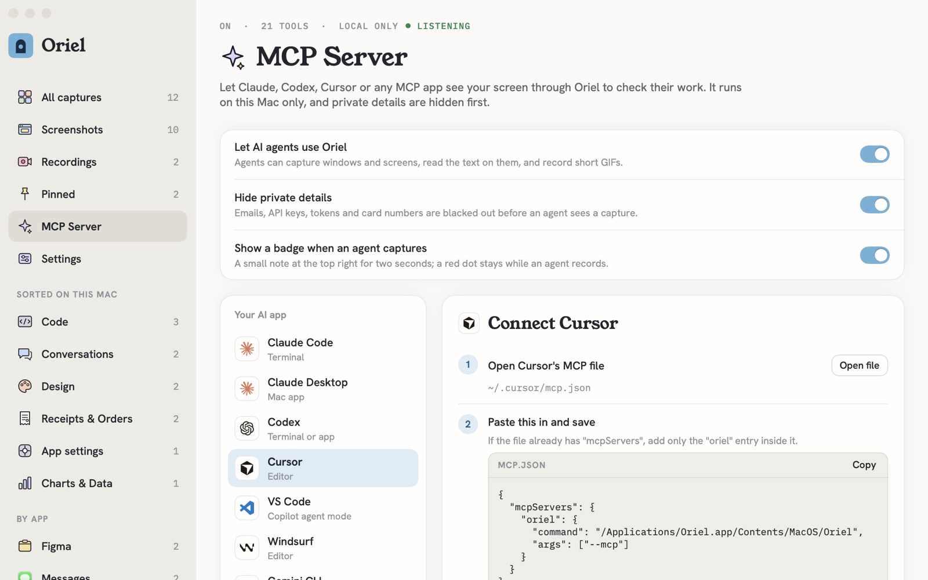Toggle Let AI agents use Oriel switch
The height and width of the screenshot is (580, 928).
coord(875,154)
